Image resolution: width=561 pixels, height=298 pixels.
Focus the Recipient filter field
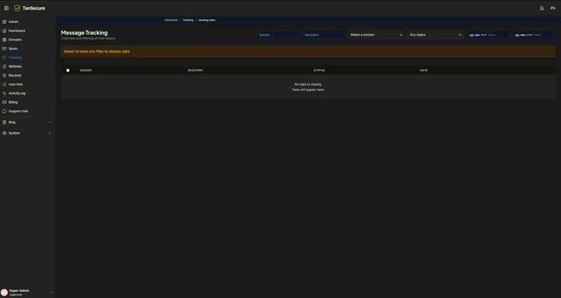324,35
